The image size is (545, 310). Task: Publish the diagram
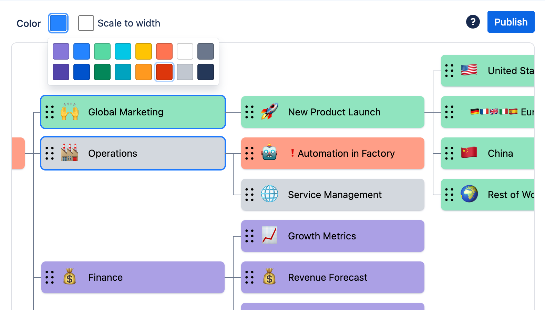point(511,22)
